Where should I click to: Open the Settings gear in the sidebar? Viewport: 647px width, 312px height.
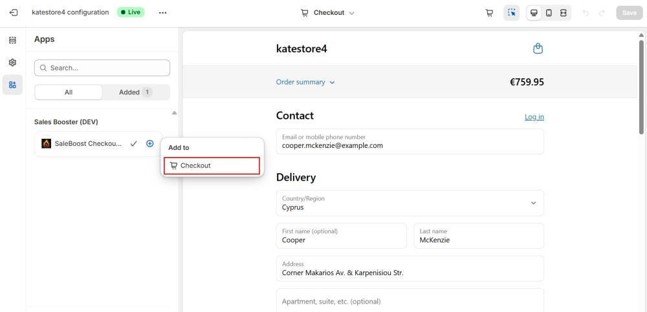click(12, 63)
